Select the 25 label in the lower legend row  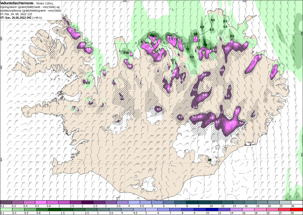(280, 213)
